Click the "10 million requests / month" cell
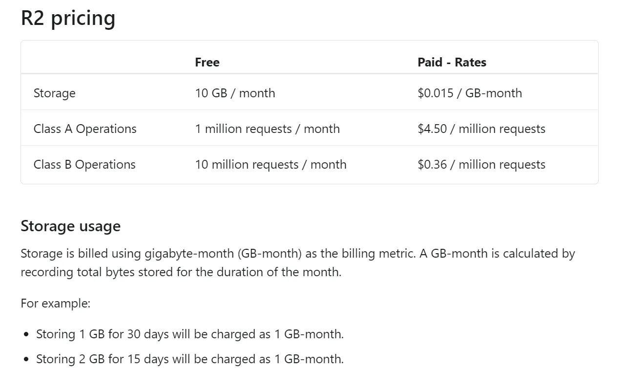The height and width of the screenshot is (372, 626). [x=271, y=164]
